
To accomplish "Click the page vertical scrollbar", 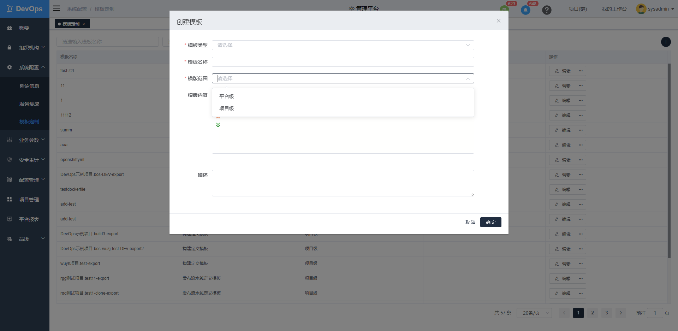I will pos(669,161).
